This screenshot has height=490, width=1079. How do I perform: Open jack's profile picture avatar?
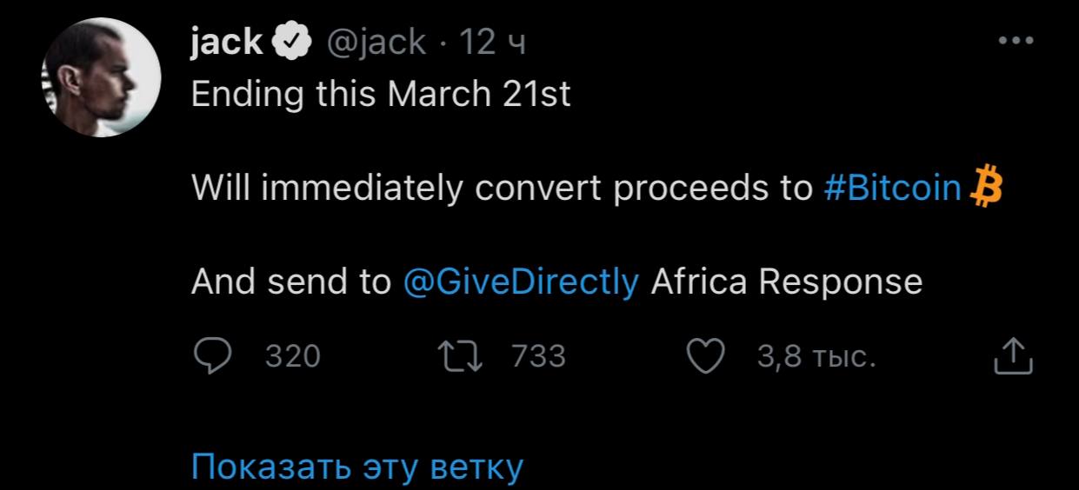click(102, 77)
